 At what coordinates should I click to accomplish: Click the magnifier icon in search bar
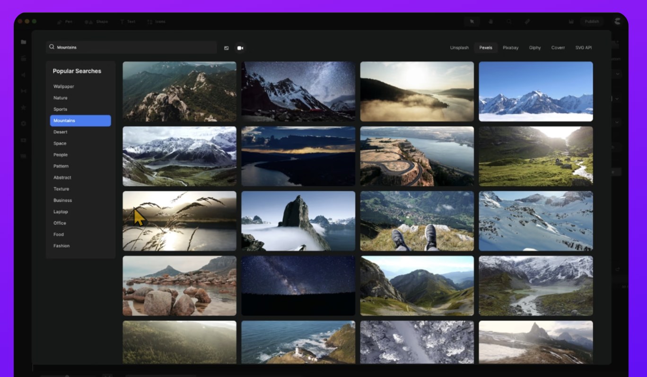coord(52,47)
